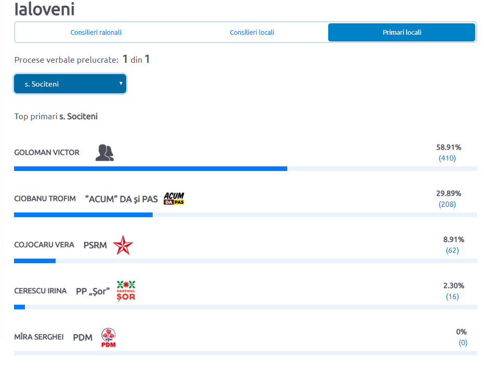Click the Ialoveni district heading
484x370 pixels.
click(45, 9)
